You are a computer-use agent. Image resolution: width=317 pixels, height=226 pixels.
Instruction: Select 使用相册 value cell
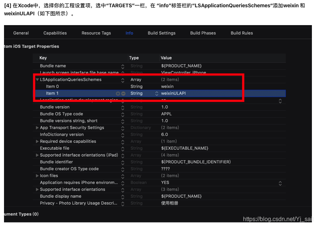[169, 203]
